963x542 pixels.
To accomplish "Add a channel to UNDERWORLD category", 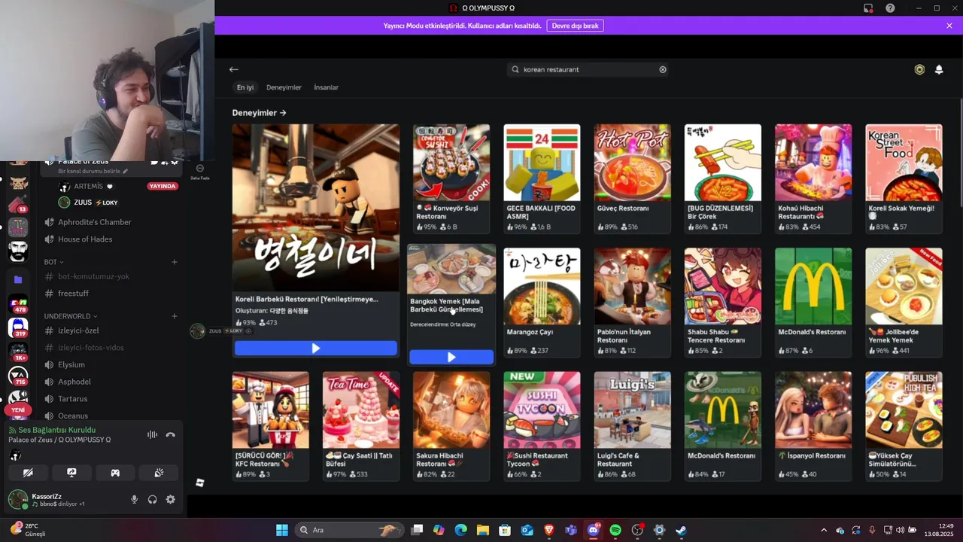I will point(175,316).
